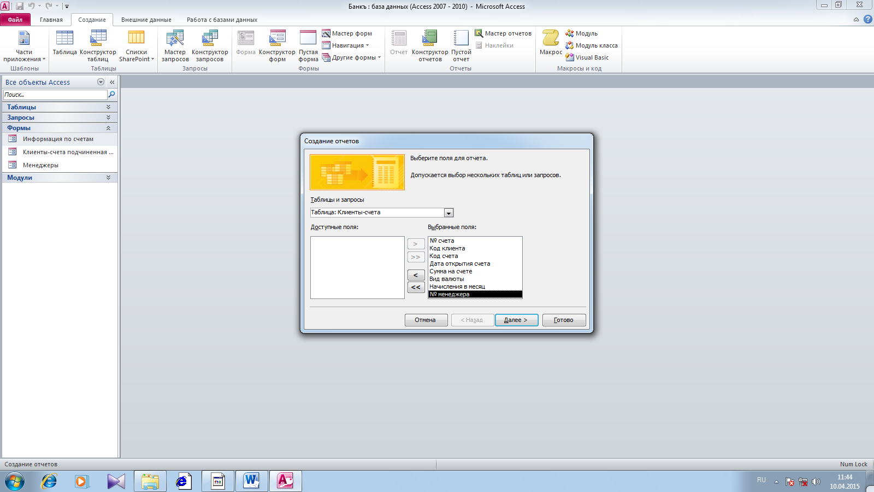Screen dimensions: 874x492
Task: Open the Access help question-mark icon
Action: tap(867, 19)
